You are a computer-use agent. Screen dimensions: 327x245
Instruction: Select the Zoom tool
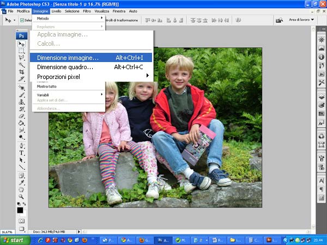point(21,197)
